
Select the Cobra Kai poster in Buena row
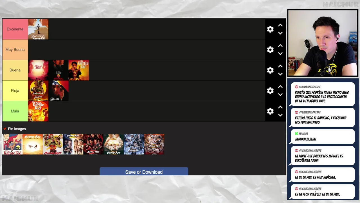coord(38,70)
